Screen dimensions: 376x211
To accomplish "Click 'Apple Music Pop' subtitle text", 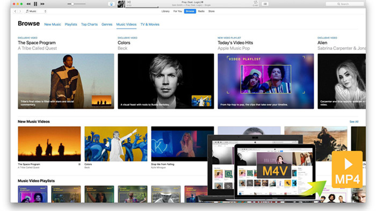I will click(x=234, y=48).
